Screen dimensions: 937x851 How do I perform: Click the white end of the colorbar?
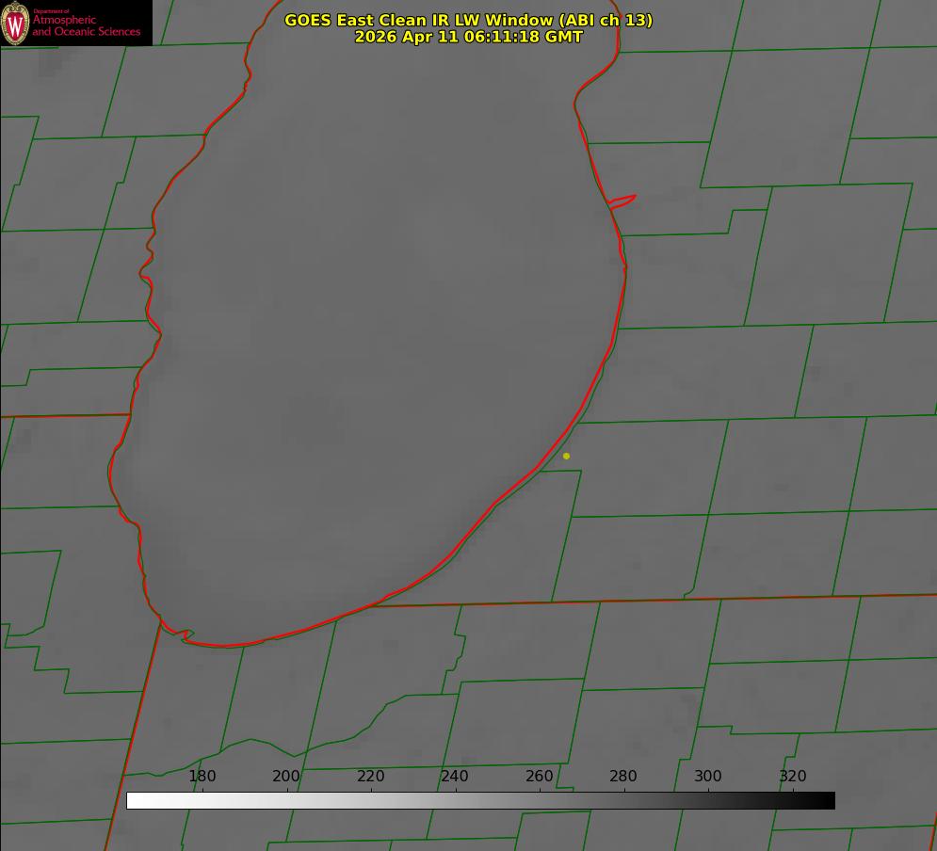coord(137,800)
